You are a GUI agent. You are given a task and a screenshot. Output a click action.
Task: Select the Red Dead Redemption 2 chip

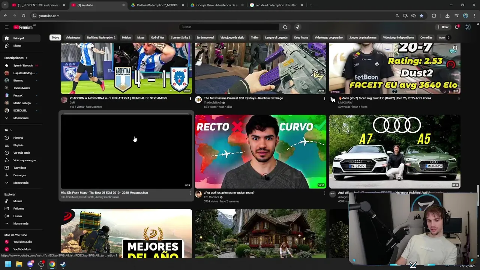101,37
